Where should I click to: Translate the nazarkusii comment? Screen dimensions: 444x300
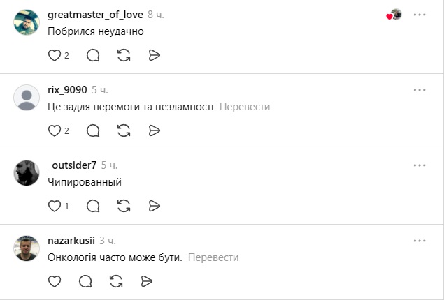(213, 257)
